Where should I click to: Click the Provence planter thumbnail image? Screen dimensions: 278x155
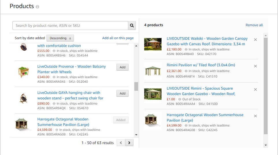[23, 72]
